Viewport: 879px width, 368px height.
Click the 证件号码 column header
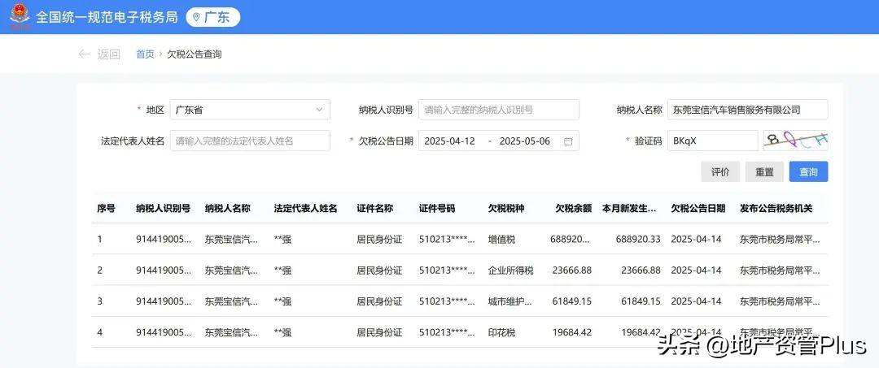click(437, 208)
